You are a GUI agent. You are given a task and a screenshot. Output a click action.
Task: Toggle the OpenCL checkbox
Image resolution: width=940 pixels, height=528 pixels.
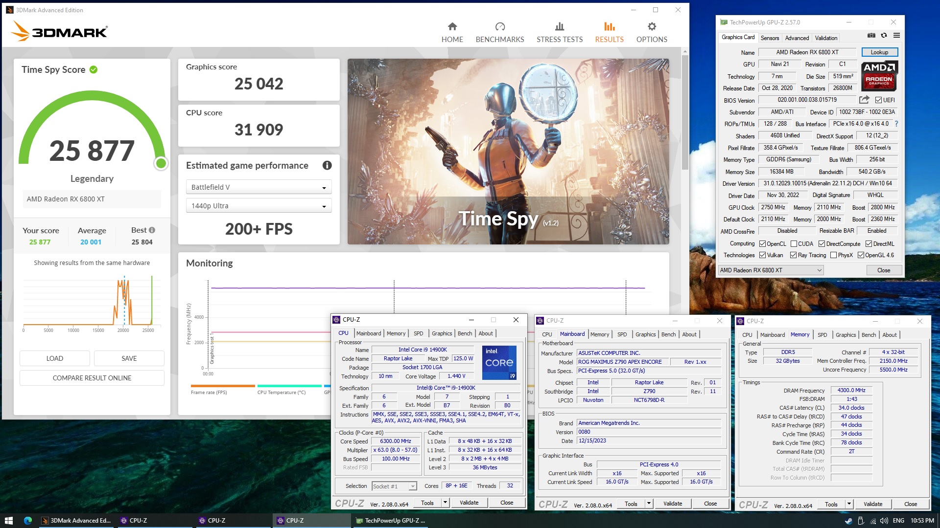click(762, 243)
